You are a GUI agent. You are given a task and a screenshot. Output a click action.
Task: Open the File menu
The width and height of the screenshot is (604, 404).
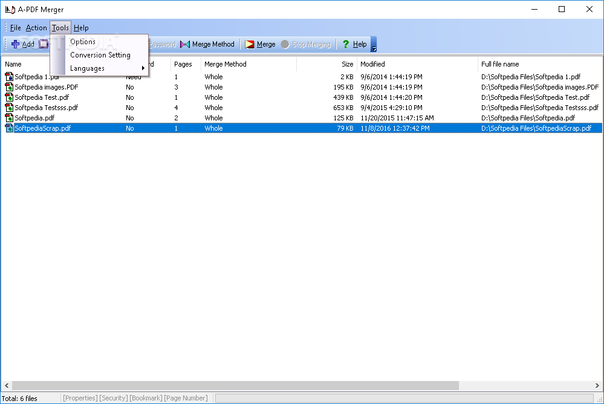pos(15,28)
